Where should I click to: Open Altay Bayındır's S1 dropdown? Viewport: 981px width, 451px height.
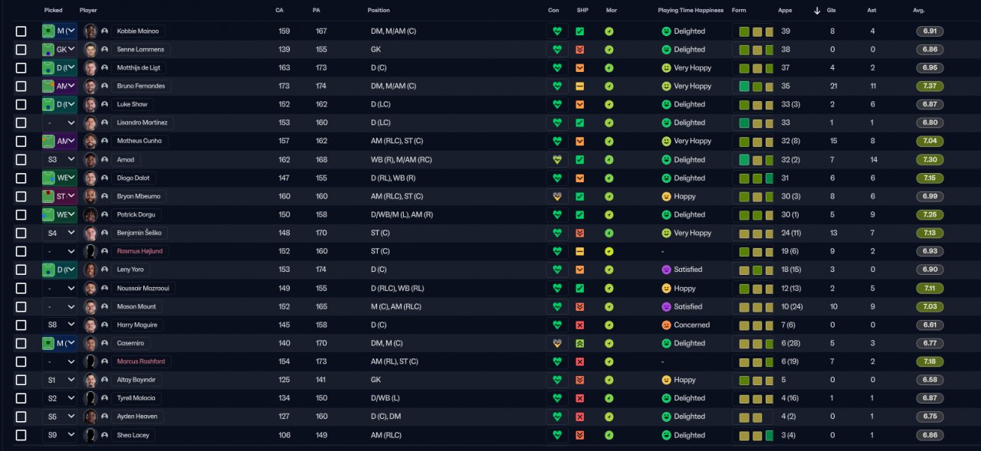60,380
